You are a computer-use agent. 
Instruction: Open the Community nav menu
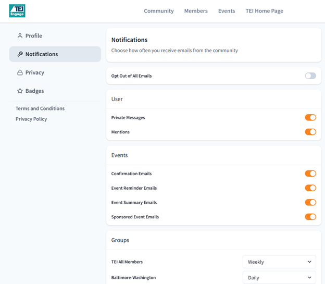pos(159,11)
